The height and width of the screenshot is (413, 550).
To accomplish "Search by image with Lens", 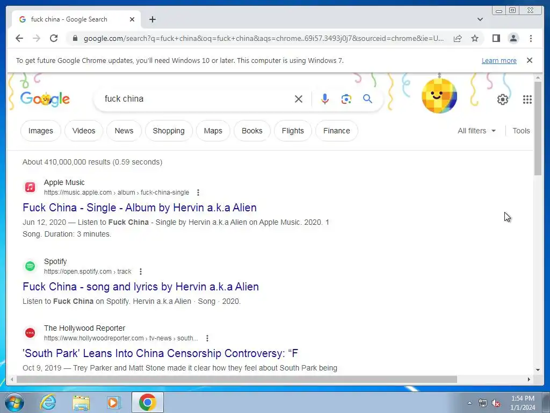I will pos(346,99).
